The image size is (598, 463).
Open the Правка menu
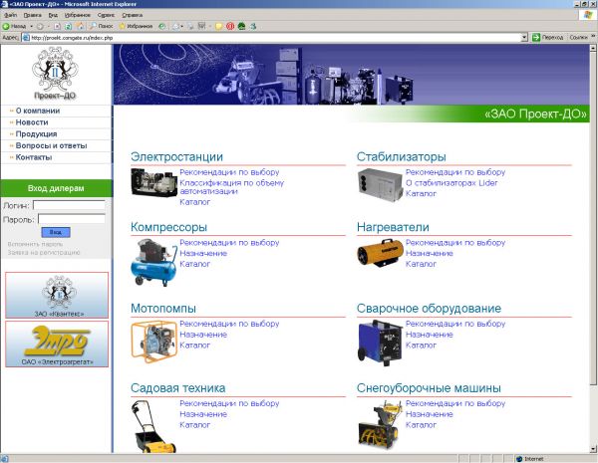click(x=32, y=15)
